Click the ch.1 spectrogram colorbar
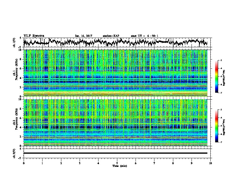237x183 pixels. coord(217,77)
